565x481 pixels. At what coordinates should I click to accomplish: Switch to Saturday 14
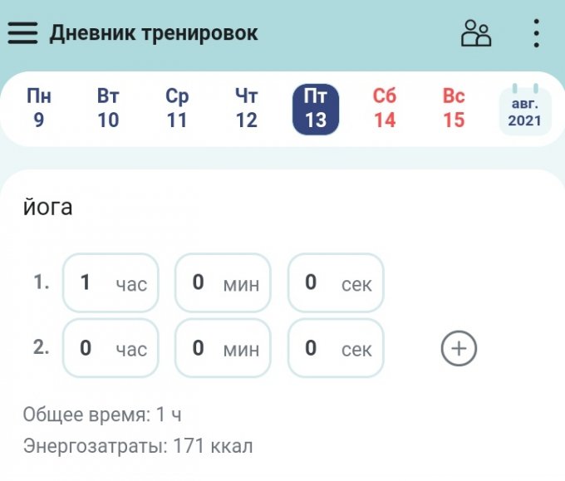(385, 109)
